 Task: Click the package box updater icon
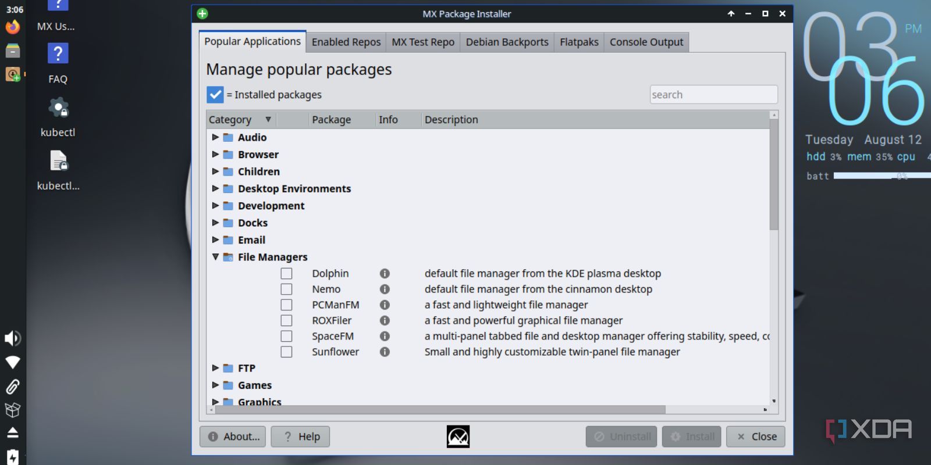click(x=13, y=410)
